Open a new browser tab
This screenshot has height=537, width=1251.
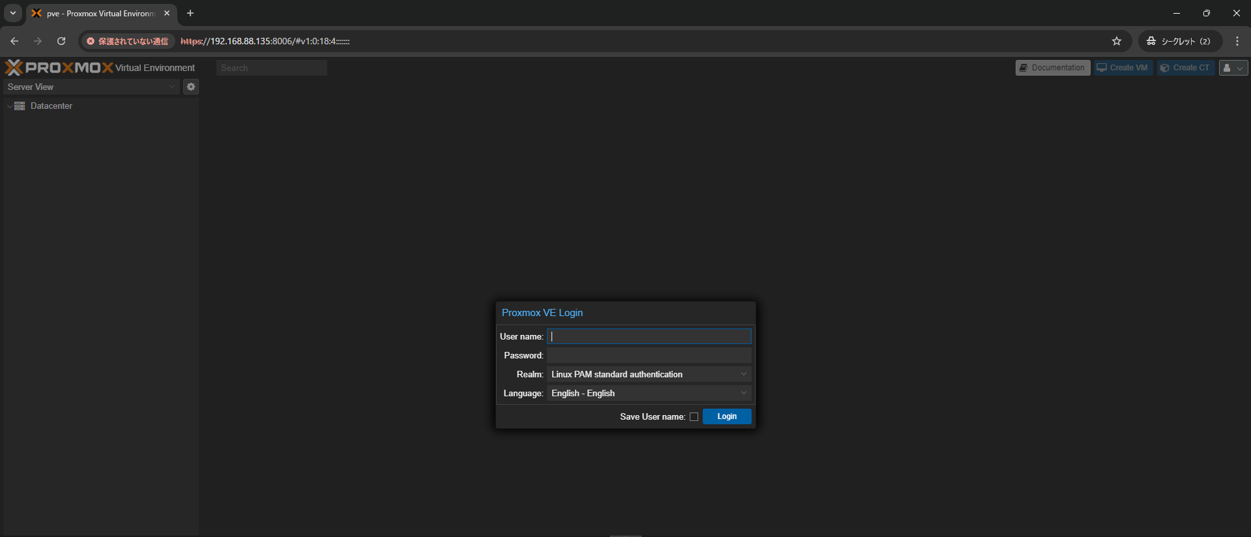tap(190, 13)
